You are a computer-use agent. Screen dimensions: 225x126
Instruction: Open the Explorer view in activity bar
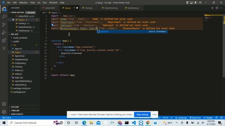pos(4,9)
